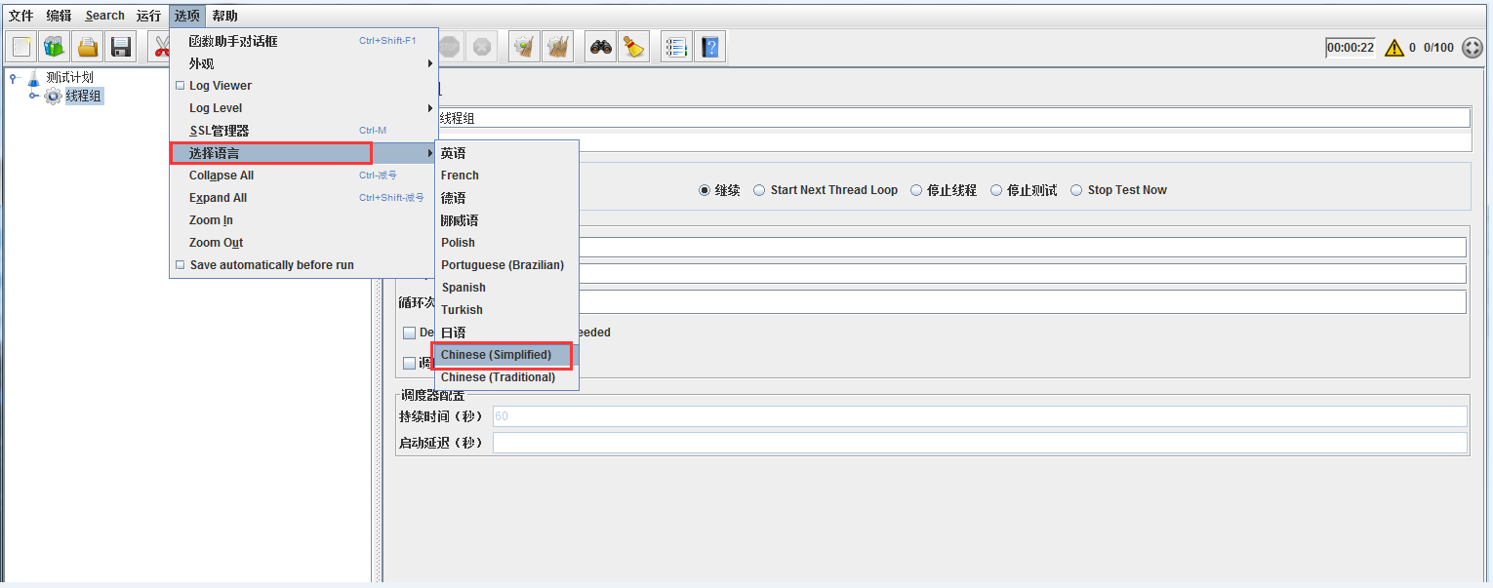Expand the 测试计划 tree node
The height and width of the screenshot is (588, 1493).
point(10,76)
